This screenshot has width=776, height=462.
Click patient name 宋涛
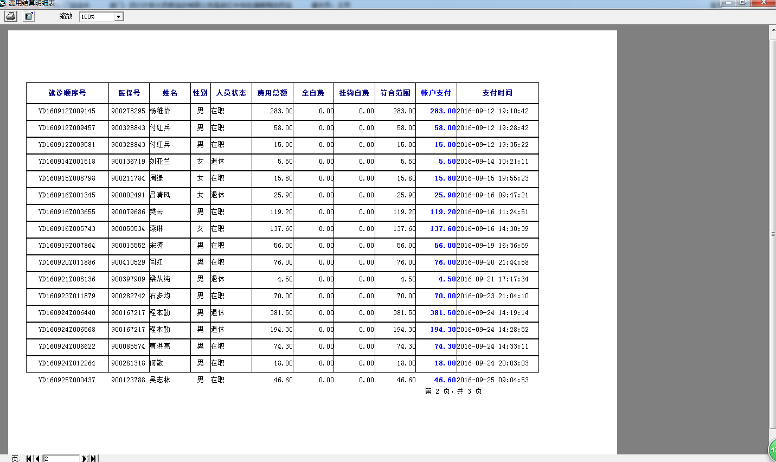pyautogui.click(x=156, y=245)
